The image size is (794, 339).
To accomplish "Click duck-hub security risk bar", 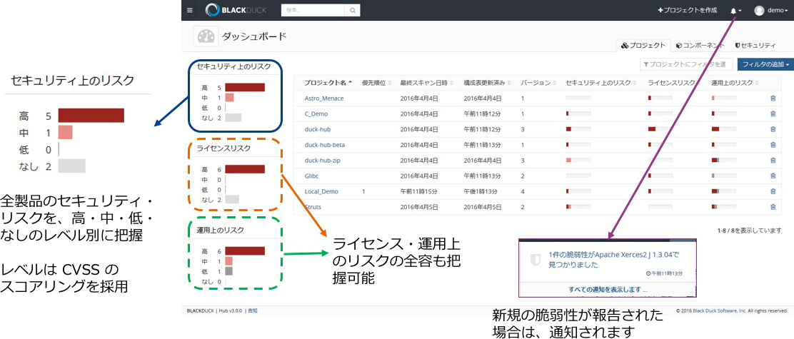I will point(578,129).
